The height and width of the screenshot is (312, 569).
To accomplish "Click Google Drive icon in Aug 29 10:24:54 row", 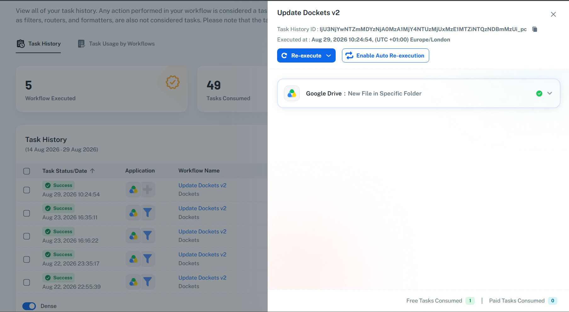I will coord(134,189).
